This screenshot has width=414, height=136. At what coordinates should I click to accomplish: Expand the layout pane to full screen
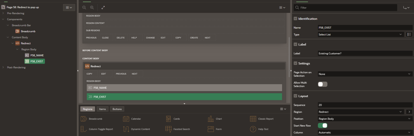pyautogui.click(x=103, y=8)
